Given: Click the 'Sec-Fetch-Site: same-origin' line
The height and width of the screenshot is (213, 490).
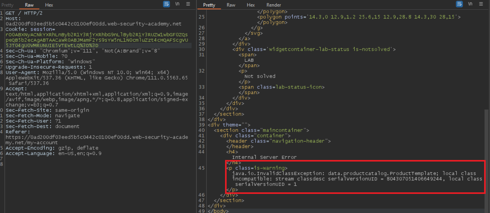Looking at the screenshot, I should click(x=47, y=110).
